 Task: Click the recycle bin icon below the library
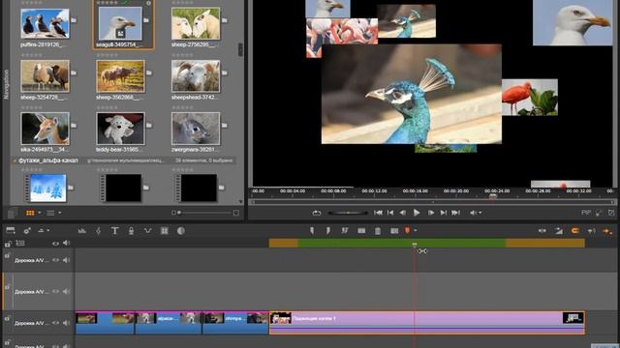coord(12,213)
